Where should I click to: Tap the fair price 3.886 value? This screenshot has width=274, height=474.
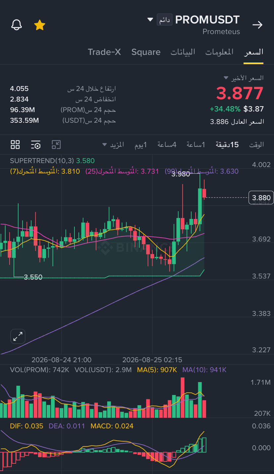tap(219, 122)
